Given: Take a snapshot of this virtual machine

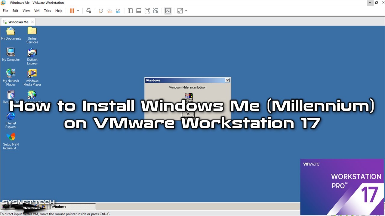Looking at the screenshot, I should click(101, 11).
